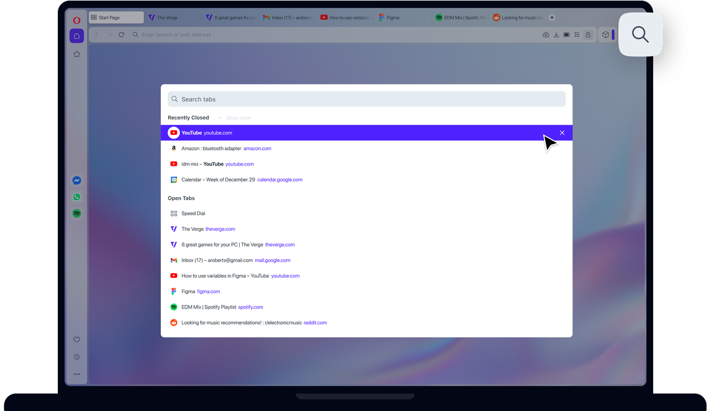
Task: Open history clock icon in sidebar
Action: pos(77,357)
